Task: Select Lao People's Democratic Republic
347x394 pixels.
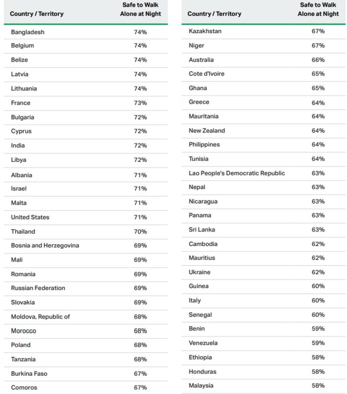Action: pyautogui.click(x=237, y=173)
